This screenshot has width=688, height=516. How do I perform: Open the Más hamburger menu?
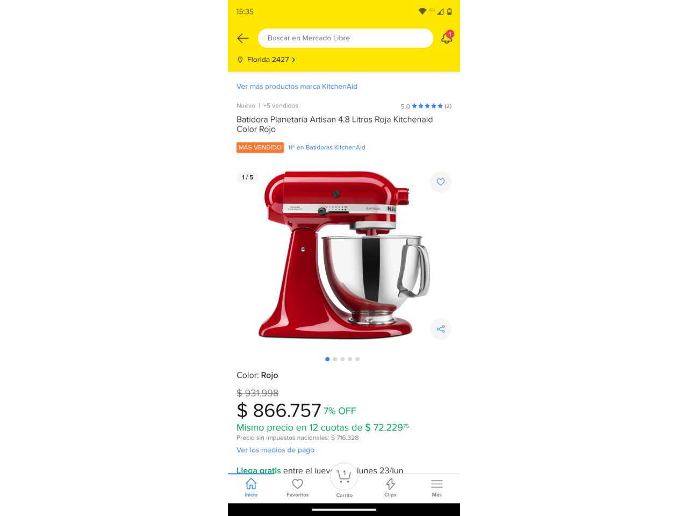[437, 488]
